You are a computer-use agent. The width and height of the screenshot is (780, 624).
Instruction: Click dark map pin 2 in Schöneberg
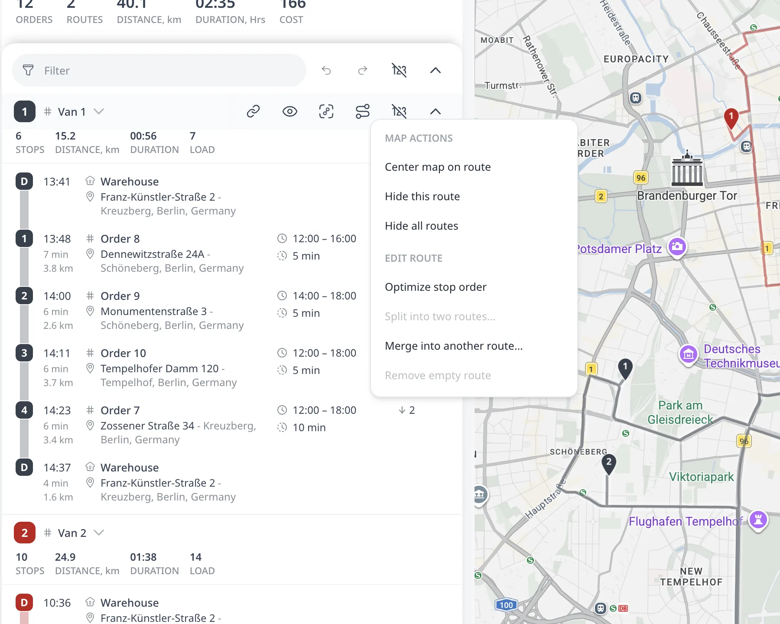point(609,464)
